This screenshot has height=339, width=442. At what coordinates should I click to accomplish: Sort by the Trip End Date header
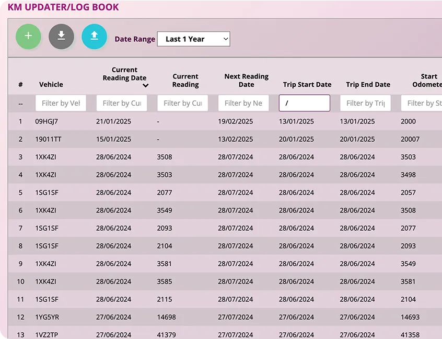[368, 84]
